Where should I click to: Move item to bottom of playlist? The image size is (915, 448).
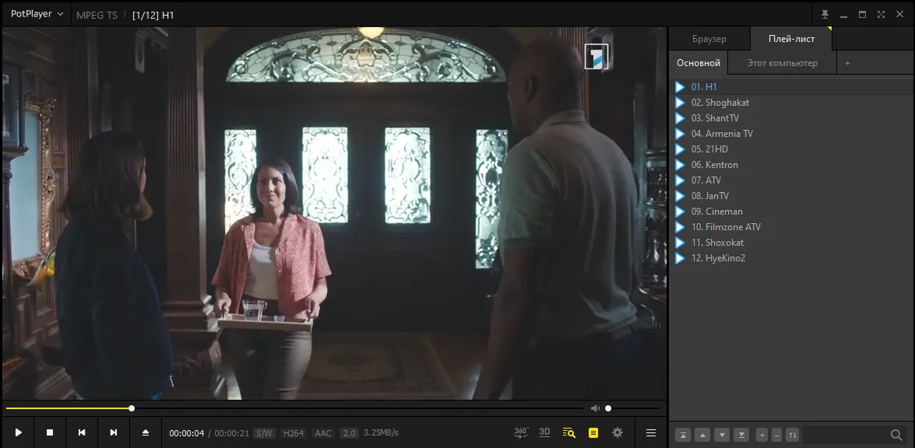click(741, 435)
